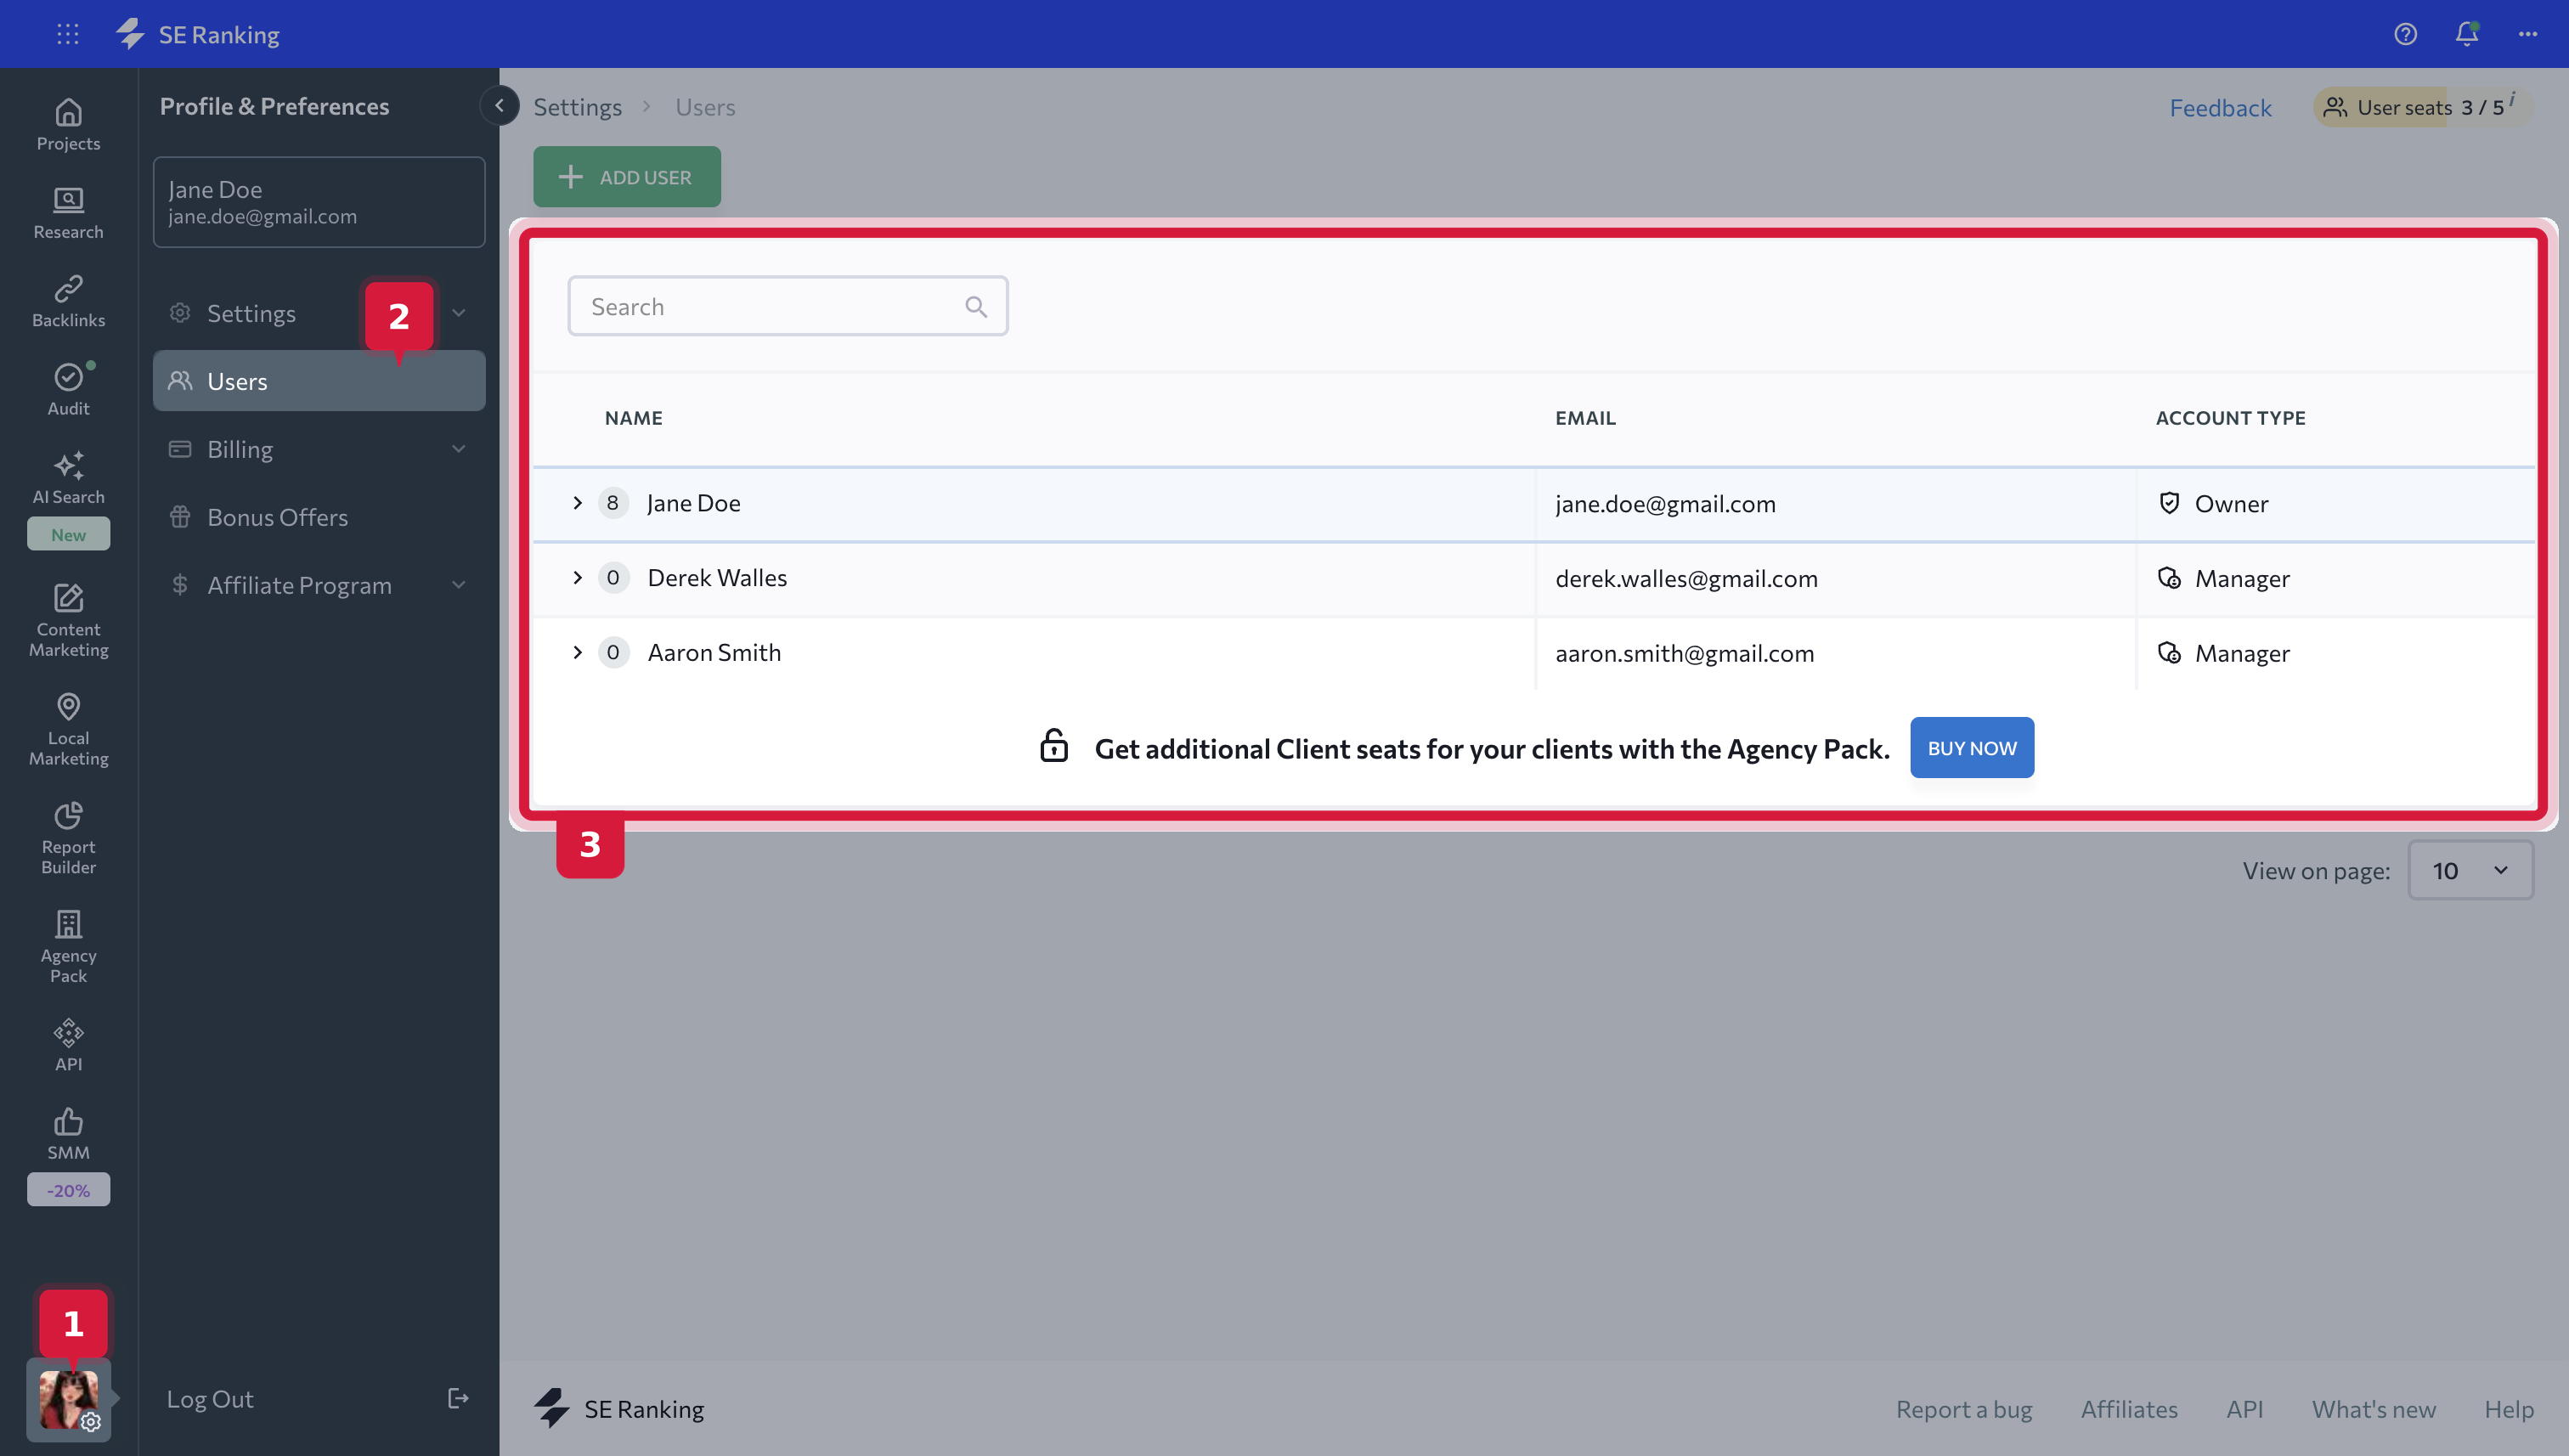Open the help question mark icon
2569x1456 pixels.
tap(2405, 34)
